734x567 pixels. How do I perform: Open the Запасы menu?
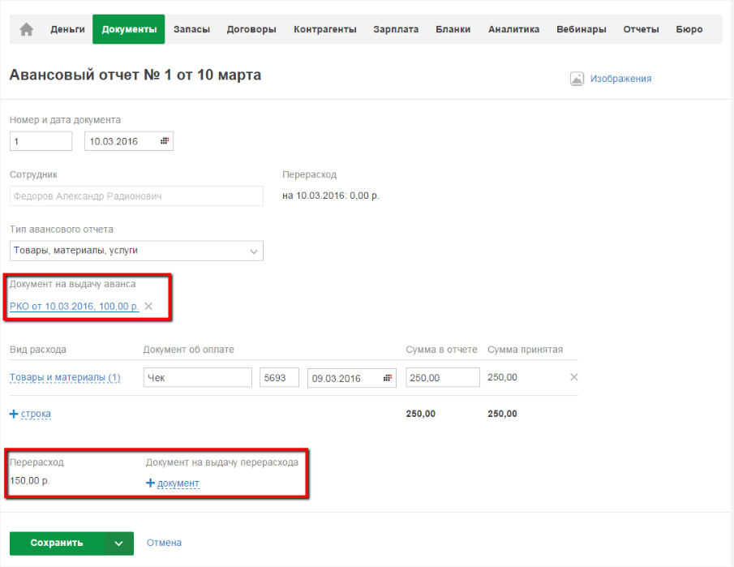(x=192, y=29)
